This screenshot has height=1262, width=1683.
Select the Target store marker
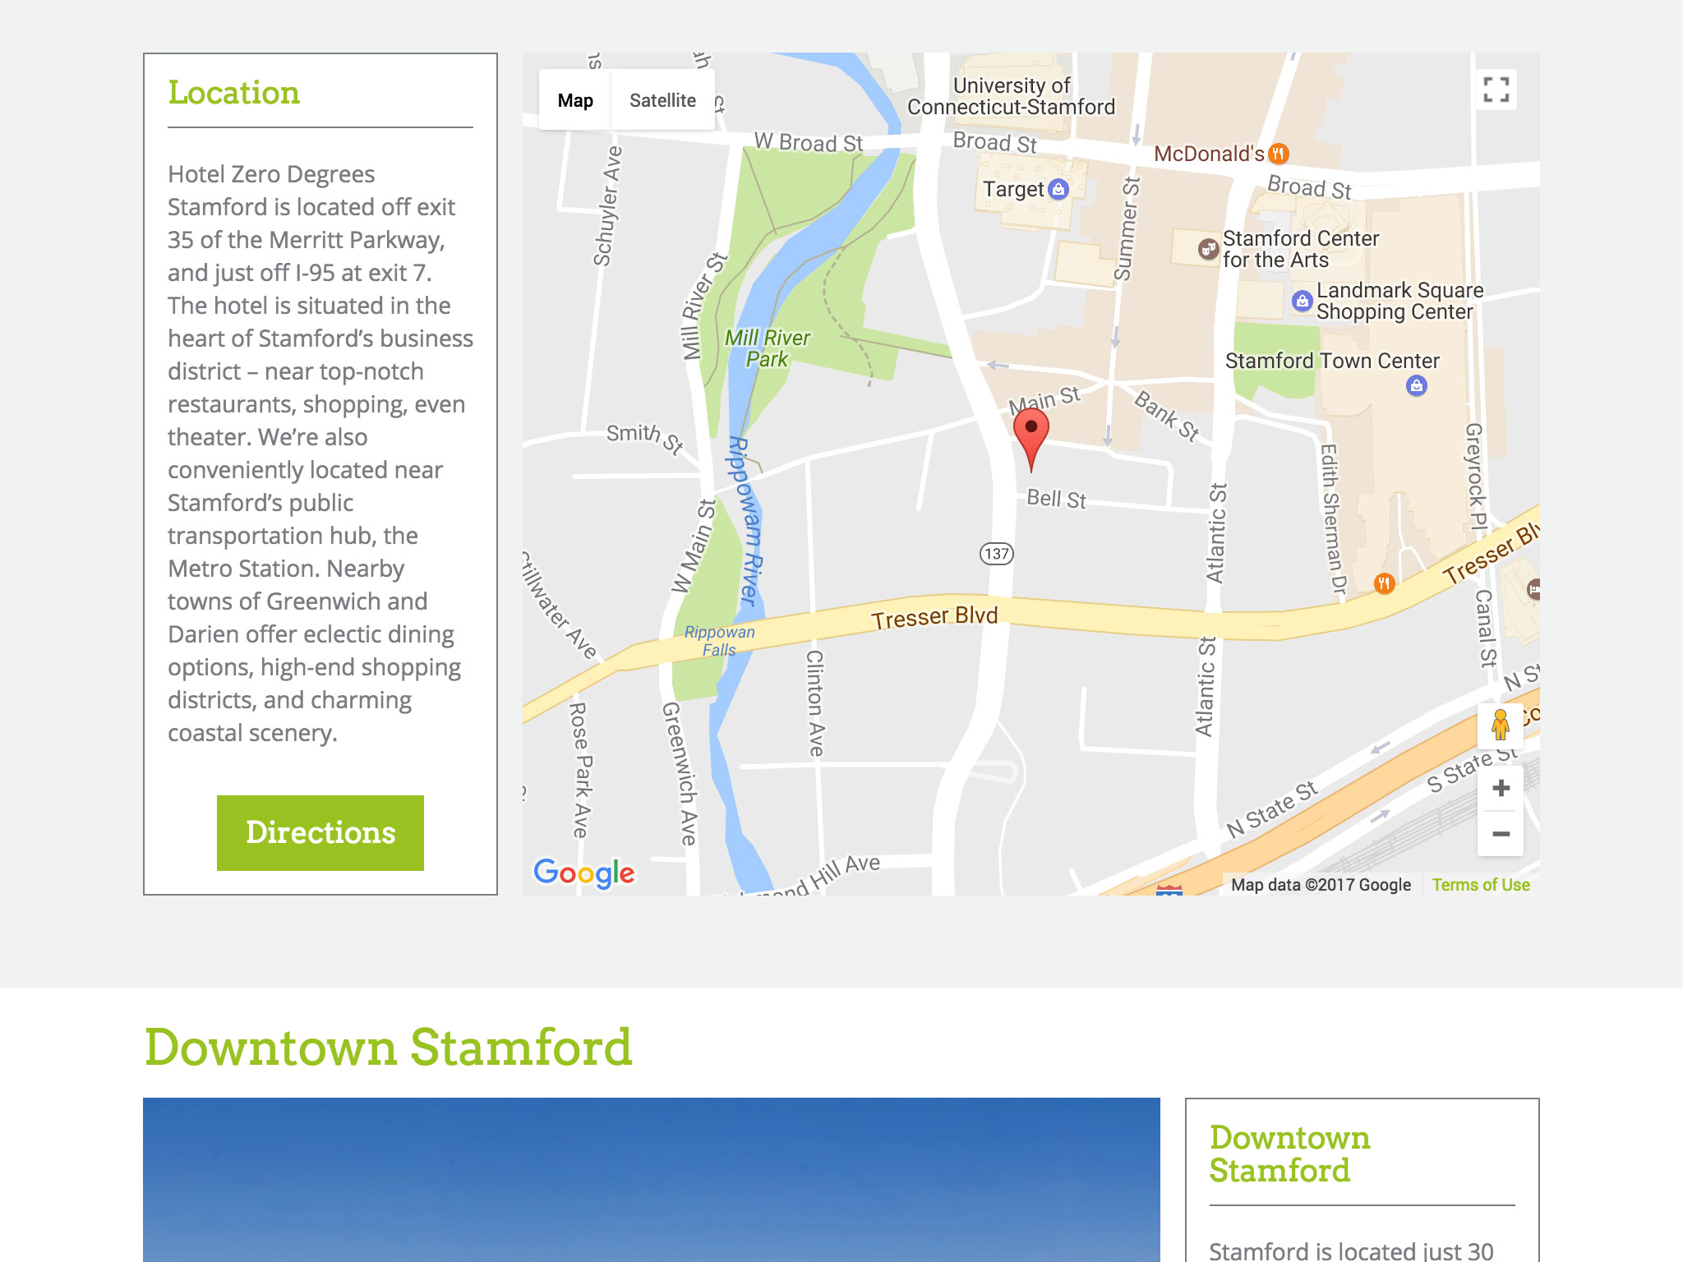[1059, 190]
